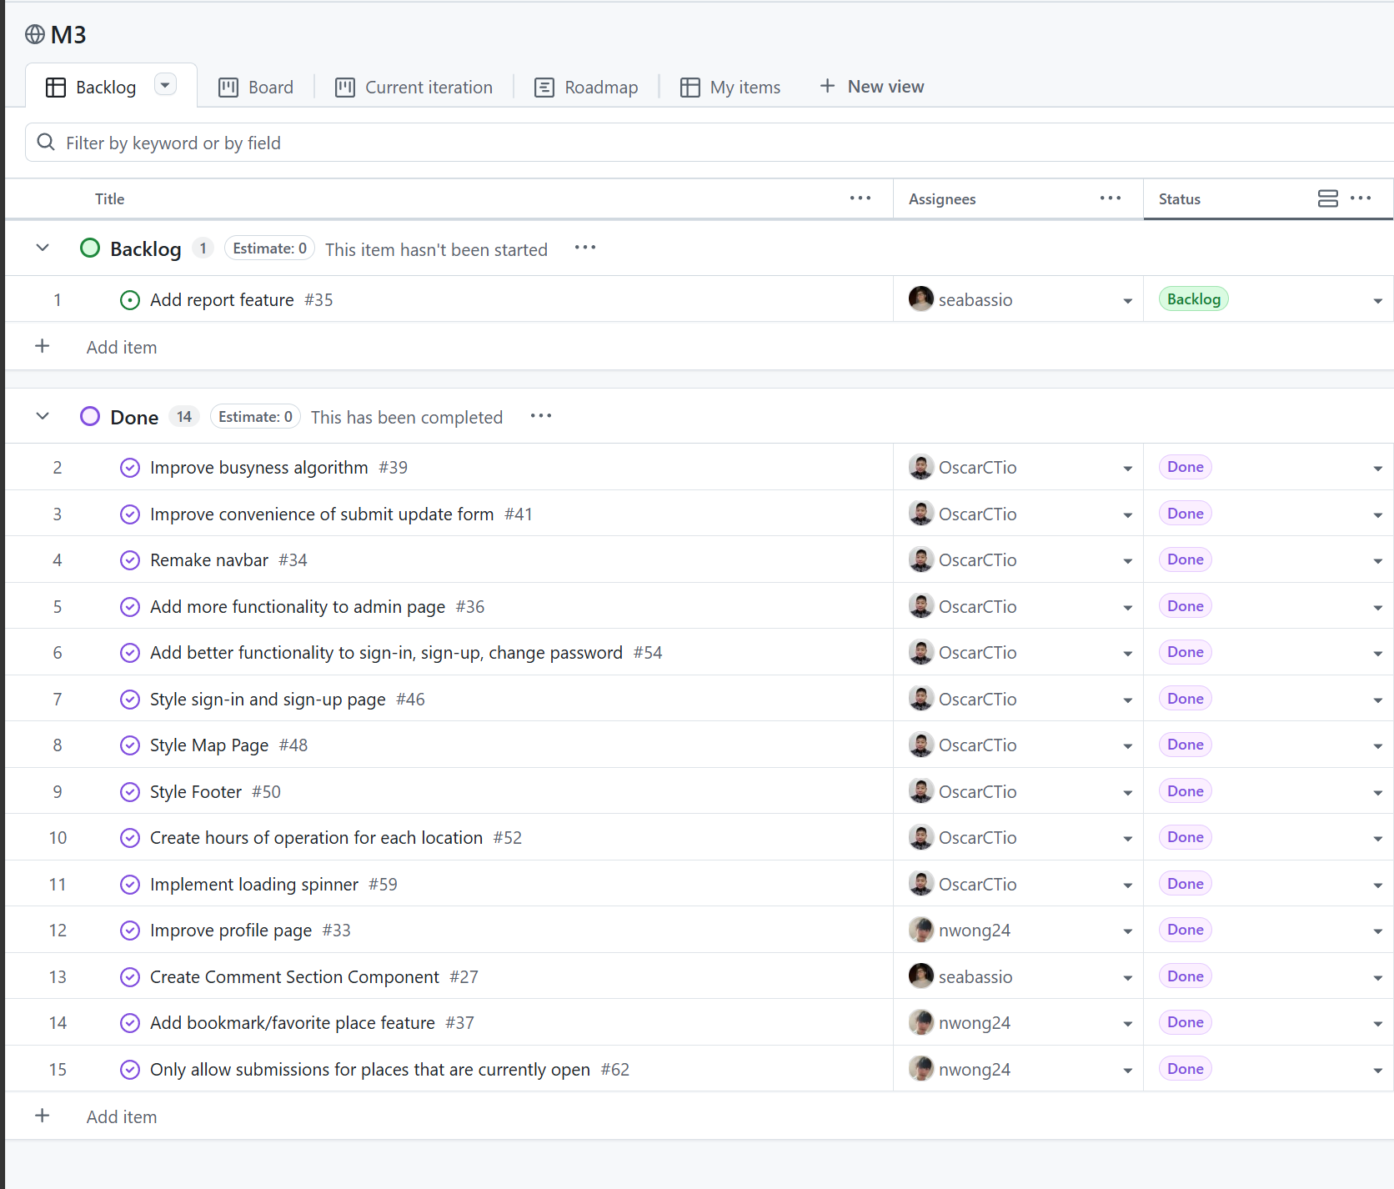1394x1189 pixels.
Task: Click the green Backlog group status circle
Action: pyautogui.click(x=90, y=248)
